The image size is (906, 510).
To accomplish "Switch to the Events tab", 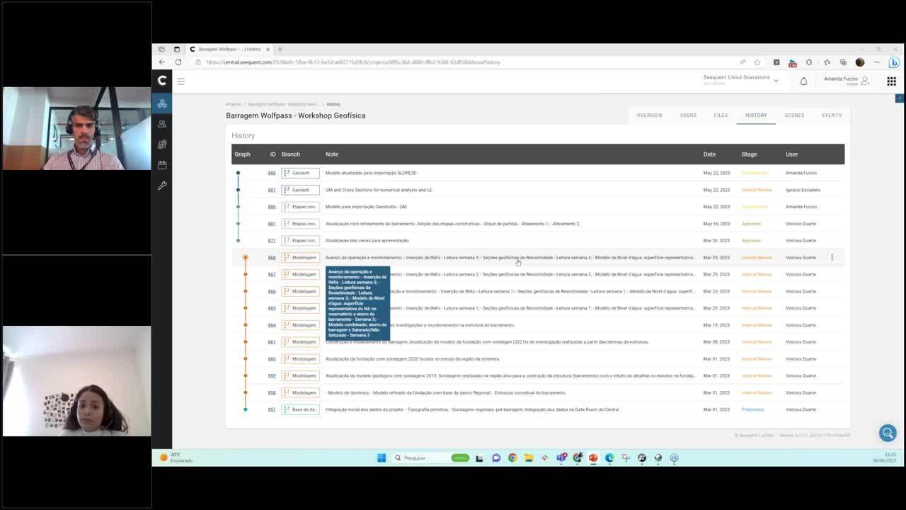I will click(832, 115).
